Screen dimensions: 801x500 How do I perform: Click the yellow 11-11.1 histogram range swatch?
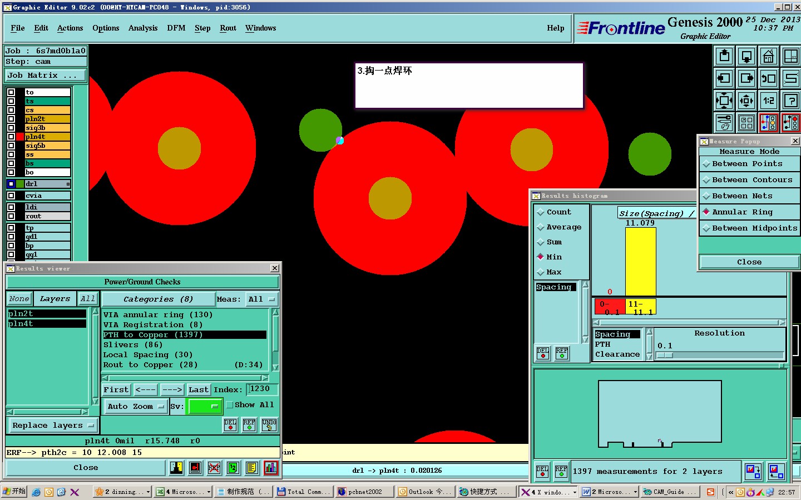point(641,307)
